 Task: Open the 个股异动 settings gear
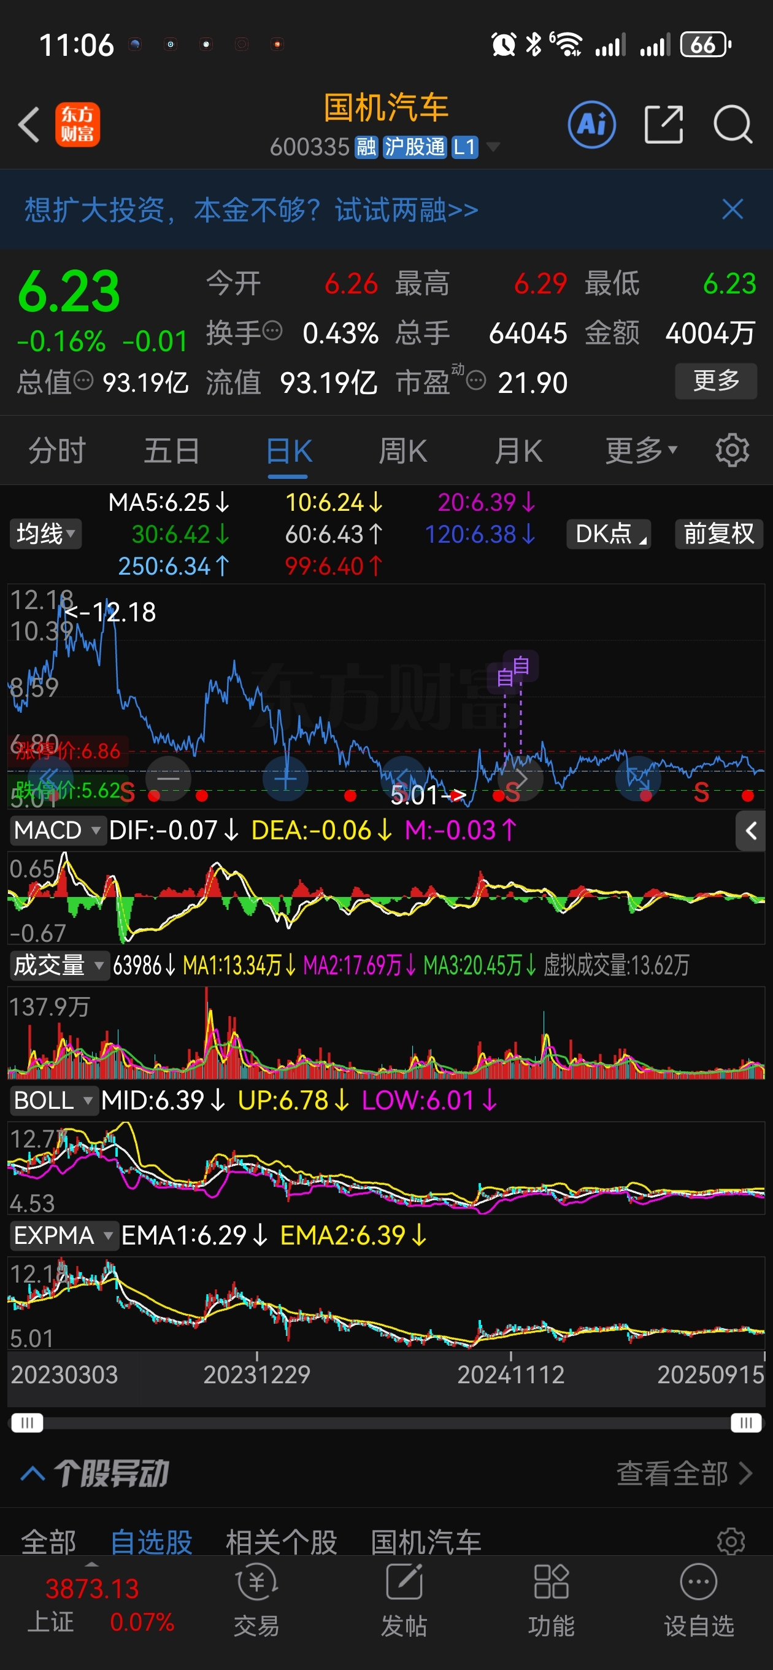point(731,1540)
